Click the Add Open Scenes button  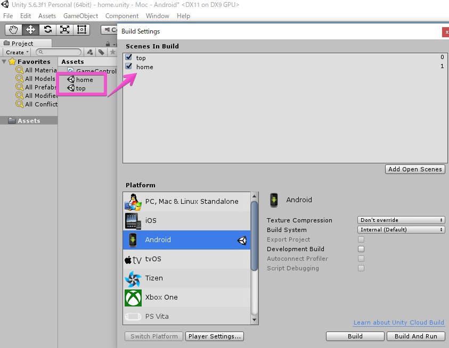415,169
